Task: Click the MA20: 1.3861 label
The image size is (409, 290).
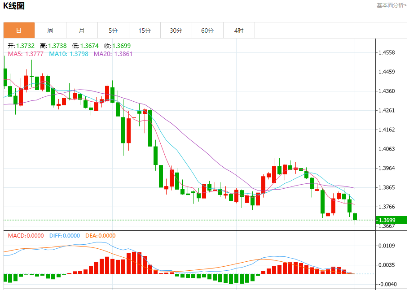Action: (113, 54)
